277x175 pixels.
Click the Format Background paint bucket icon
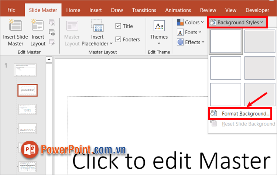pyautogui.click(x=213, y=113)
